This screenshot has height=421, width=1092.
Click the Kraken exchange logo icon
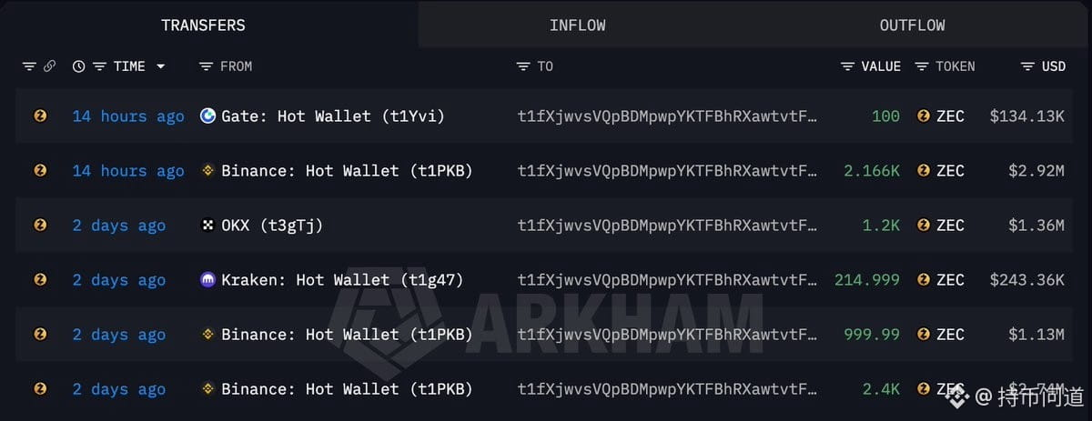tap(207, 279)
